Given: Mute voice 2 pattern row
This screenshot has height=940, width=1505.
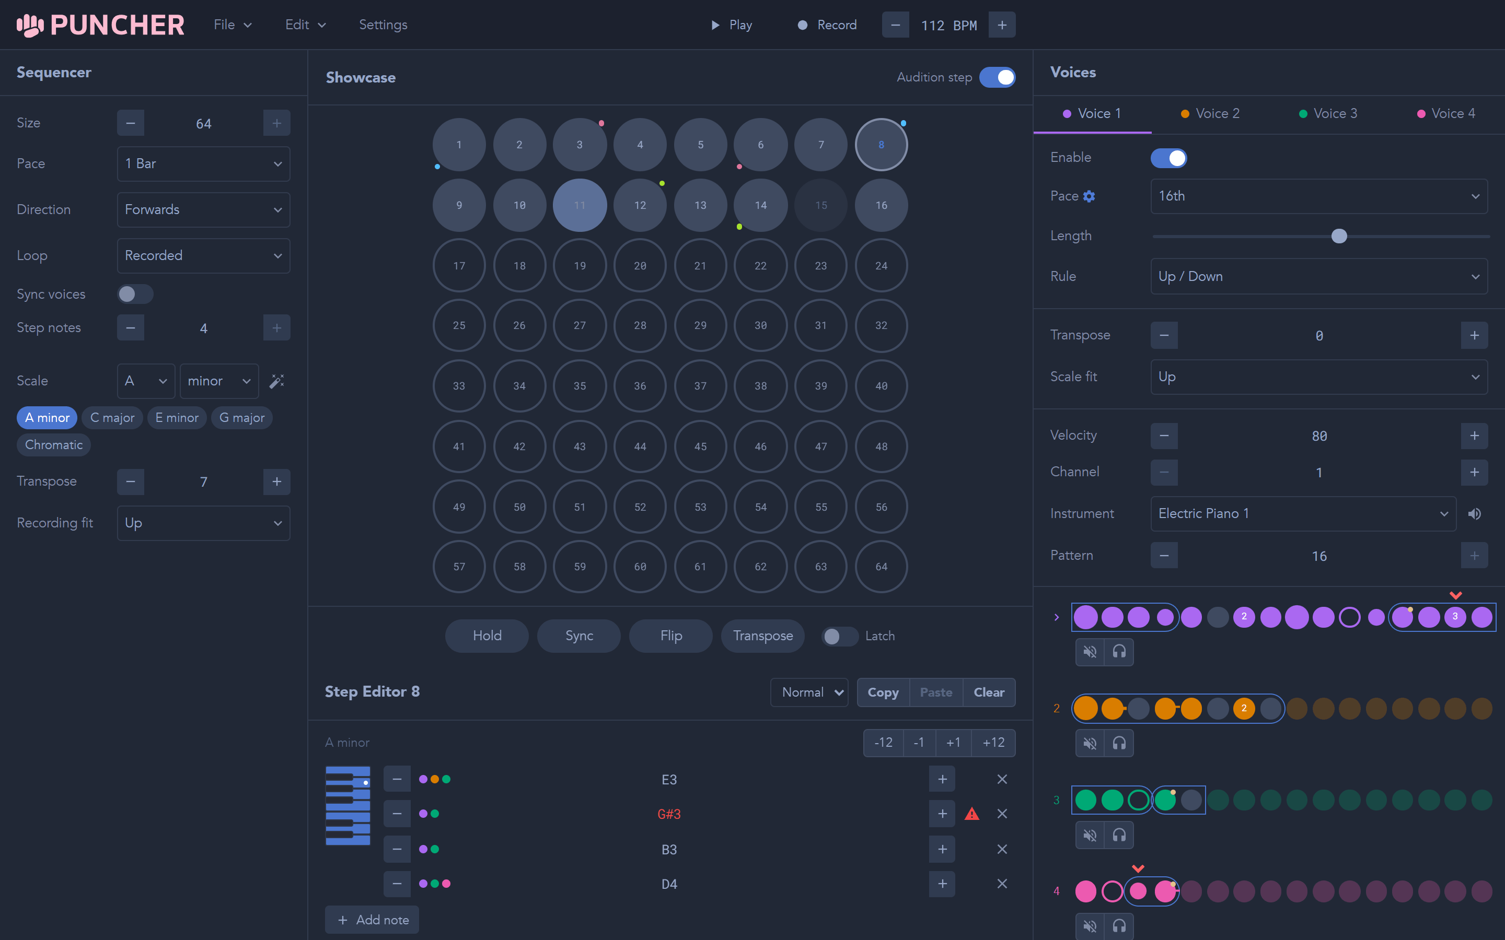Looking at the screenshot, I should [x=1090, y=743].
